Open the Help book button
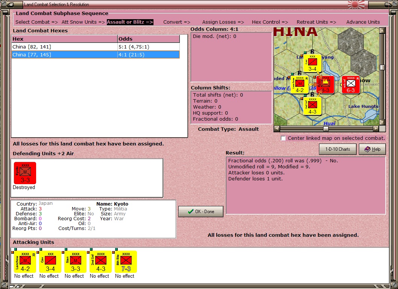This screenshot has width=398, height=289. tap(372, 149)
